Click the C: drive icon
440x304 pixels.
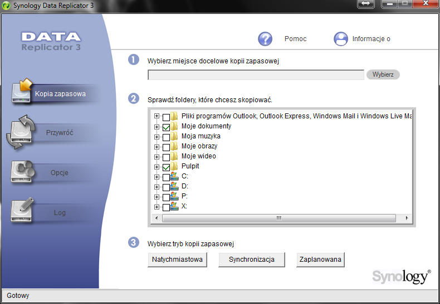pos(174,176)
